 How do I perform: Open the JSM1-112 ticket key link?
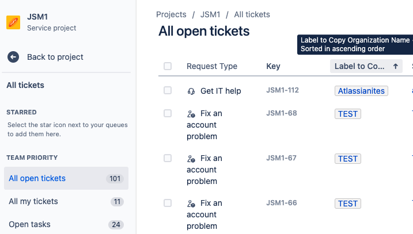(x=282, y=90)
